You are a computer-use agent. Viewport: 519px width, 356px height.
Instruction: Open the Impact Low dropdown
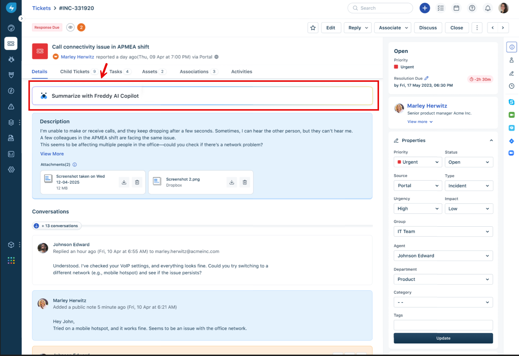[x=469, y=209]
